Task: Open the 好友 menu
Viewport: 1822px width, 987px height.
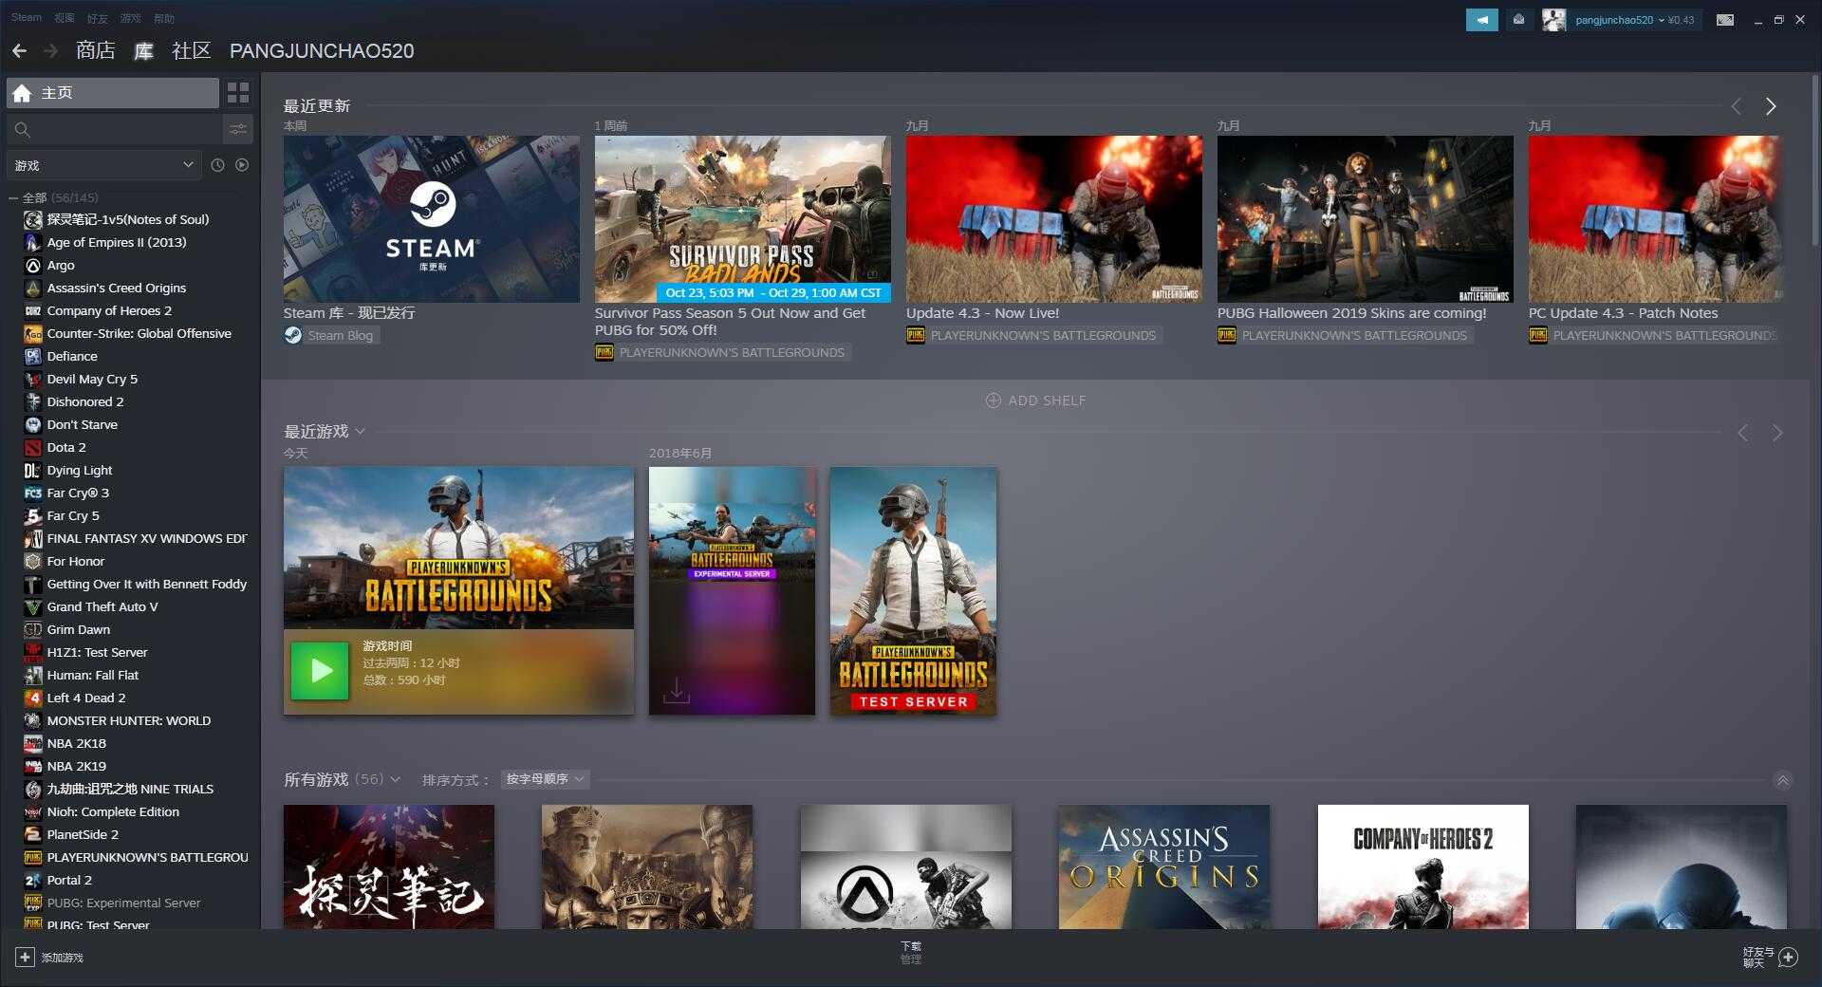Action: [98, 18]
